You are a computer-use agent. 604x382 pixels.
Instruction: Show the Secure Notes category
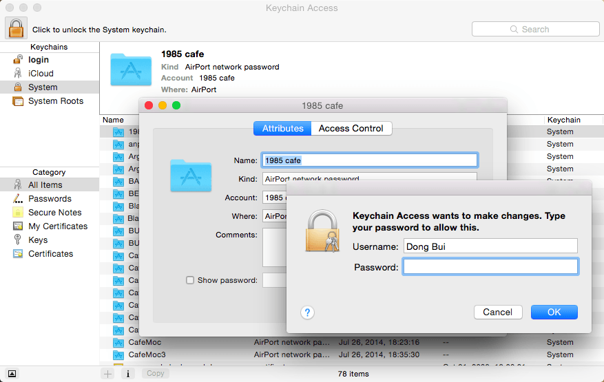point(54,213)
